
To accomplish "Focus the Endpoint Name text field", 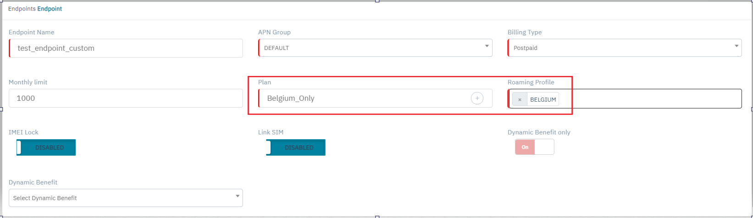I will pyautogui.click(x=126, y=48).
